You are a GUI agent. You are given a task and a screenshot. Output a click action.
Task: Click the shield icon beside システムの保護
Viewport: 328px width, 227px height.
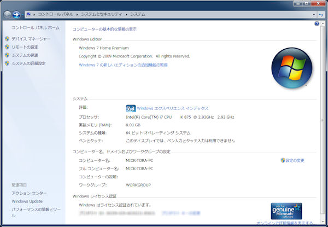[7, 55]
